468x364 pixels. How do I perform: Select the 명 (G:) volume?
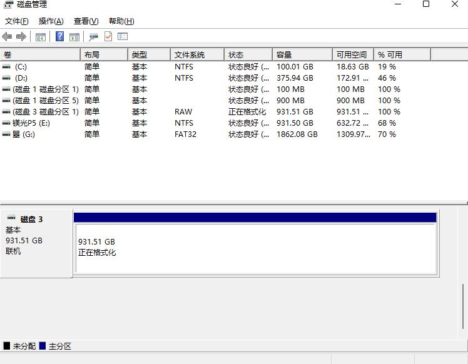(x=24, y=134)
